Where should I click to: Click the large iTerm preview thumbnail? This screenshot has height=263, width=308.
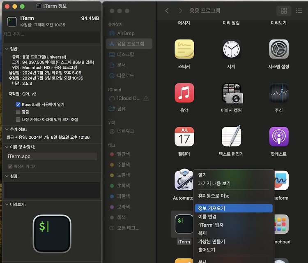point(52,234)
